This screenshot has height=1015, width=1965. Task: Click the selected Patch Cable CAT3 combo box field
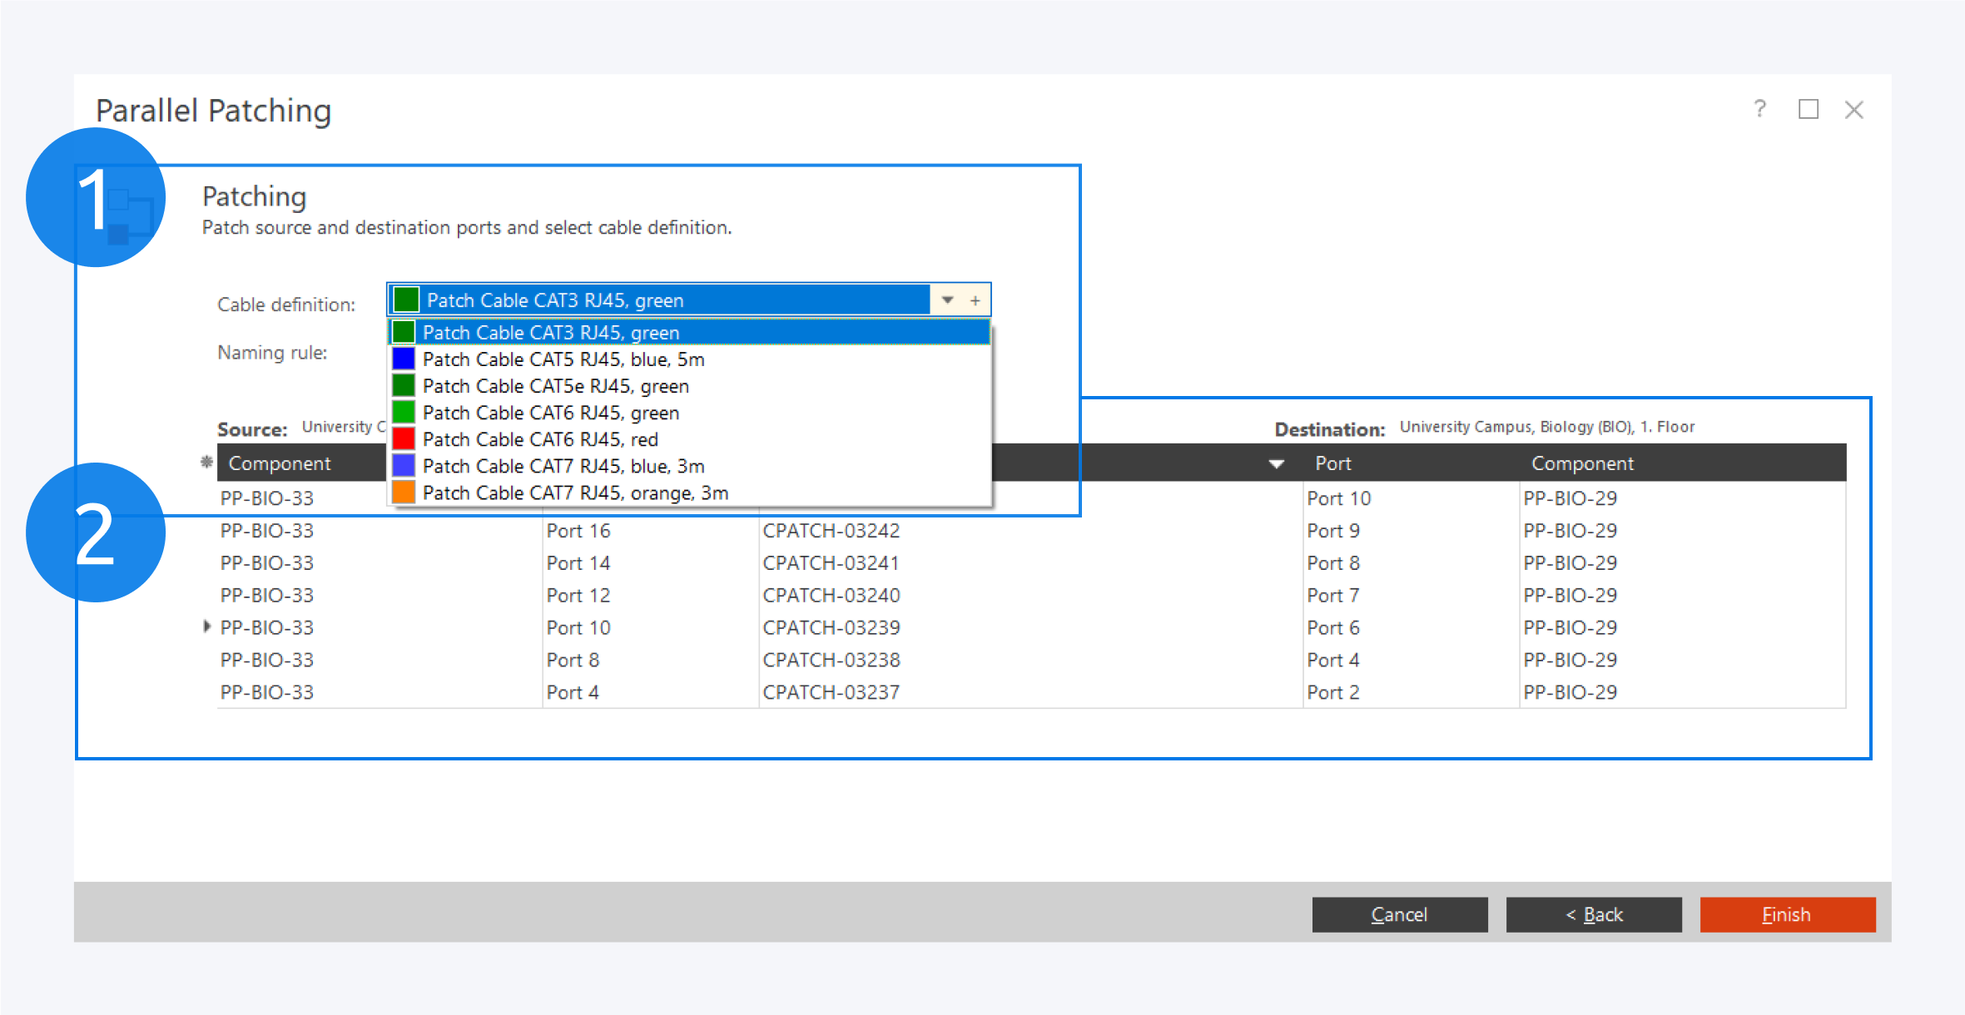tap(657, 300)
